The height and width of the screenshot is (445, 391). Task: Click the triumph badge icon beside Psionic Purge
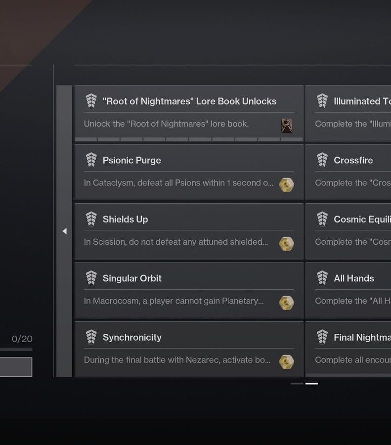click(91, 160)
